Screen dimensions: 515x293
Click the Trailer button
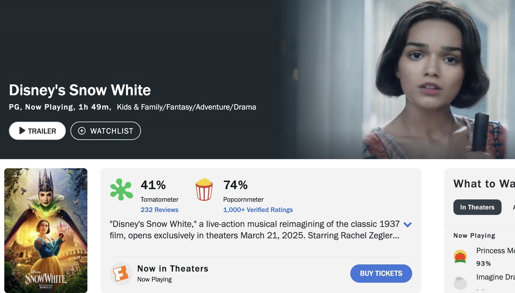click(37, 131)
